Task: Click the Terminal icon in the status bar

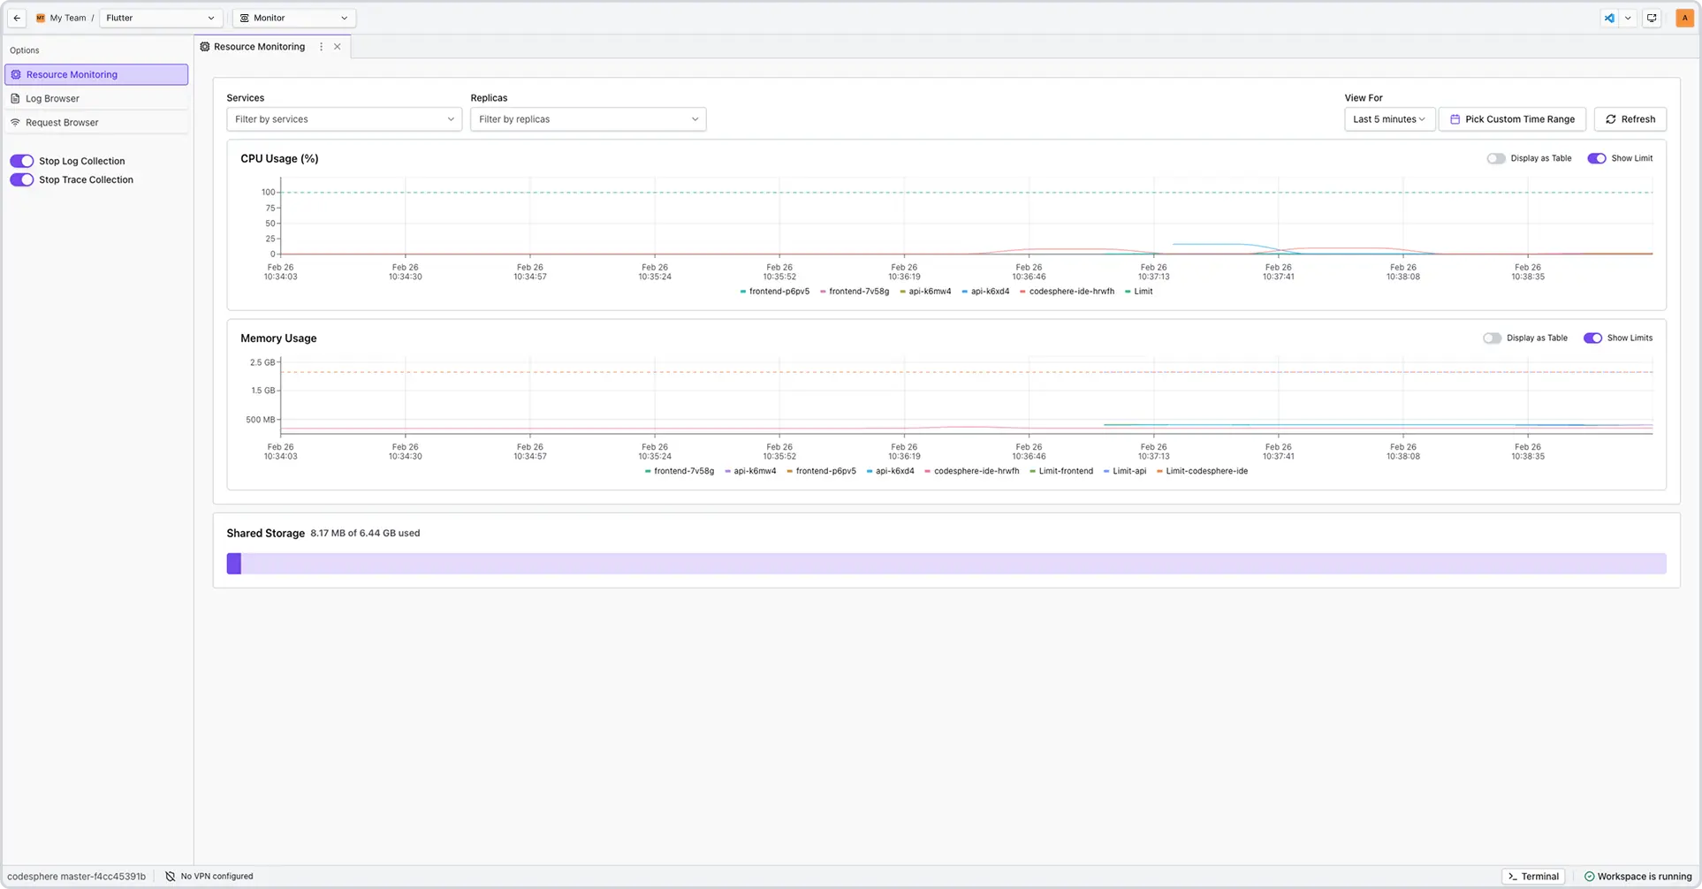Action: point(1533,876)
